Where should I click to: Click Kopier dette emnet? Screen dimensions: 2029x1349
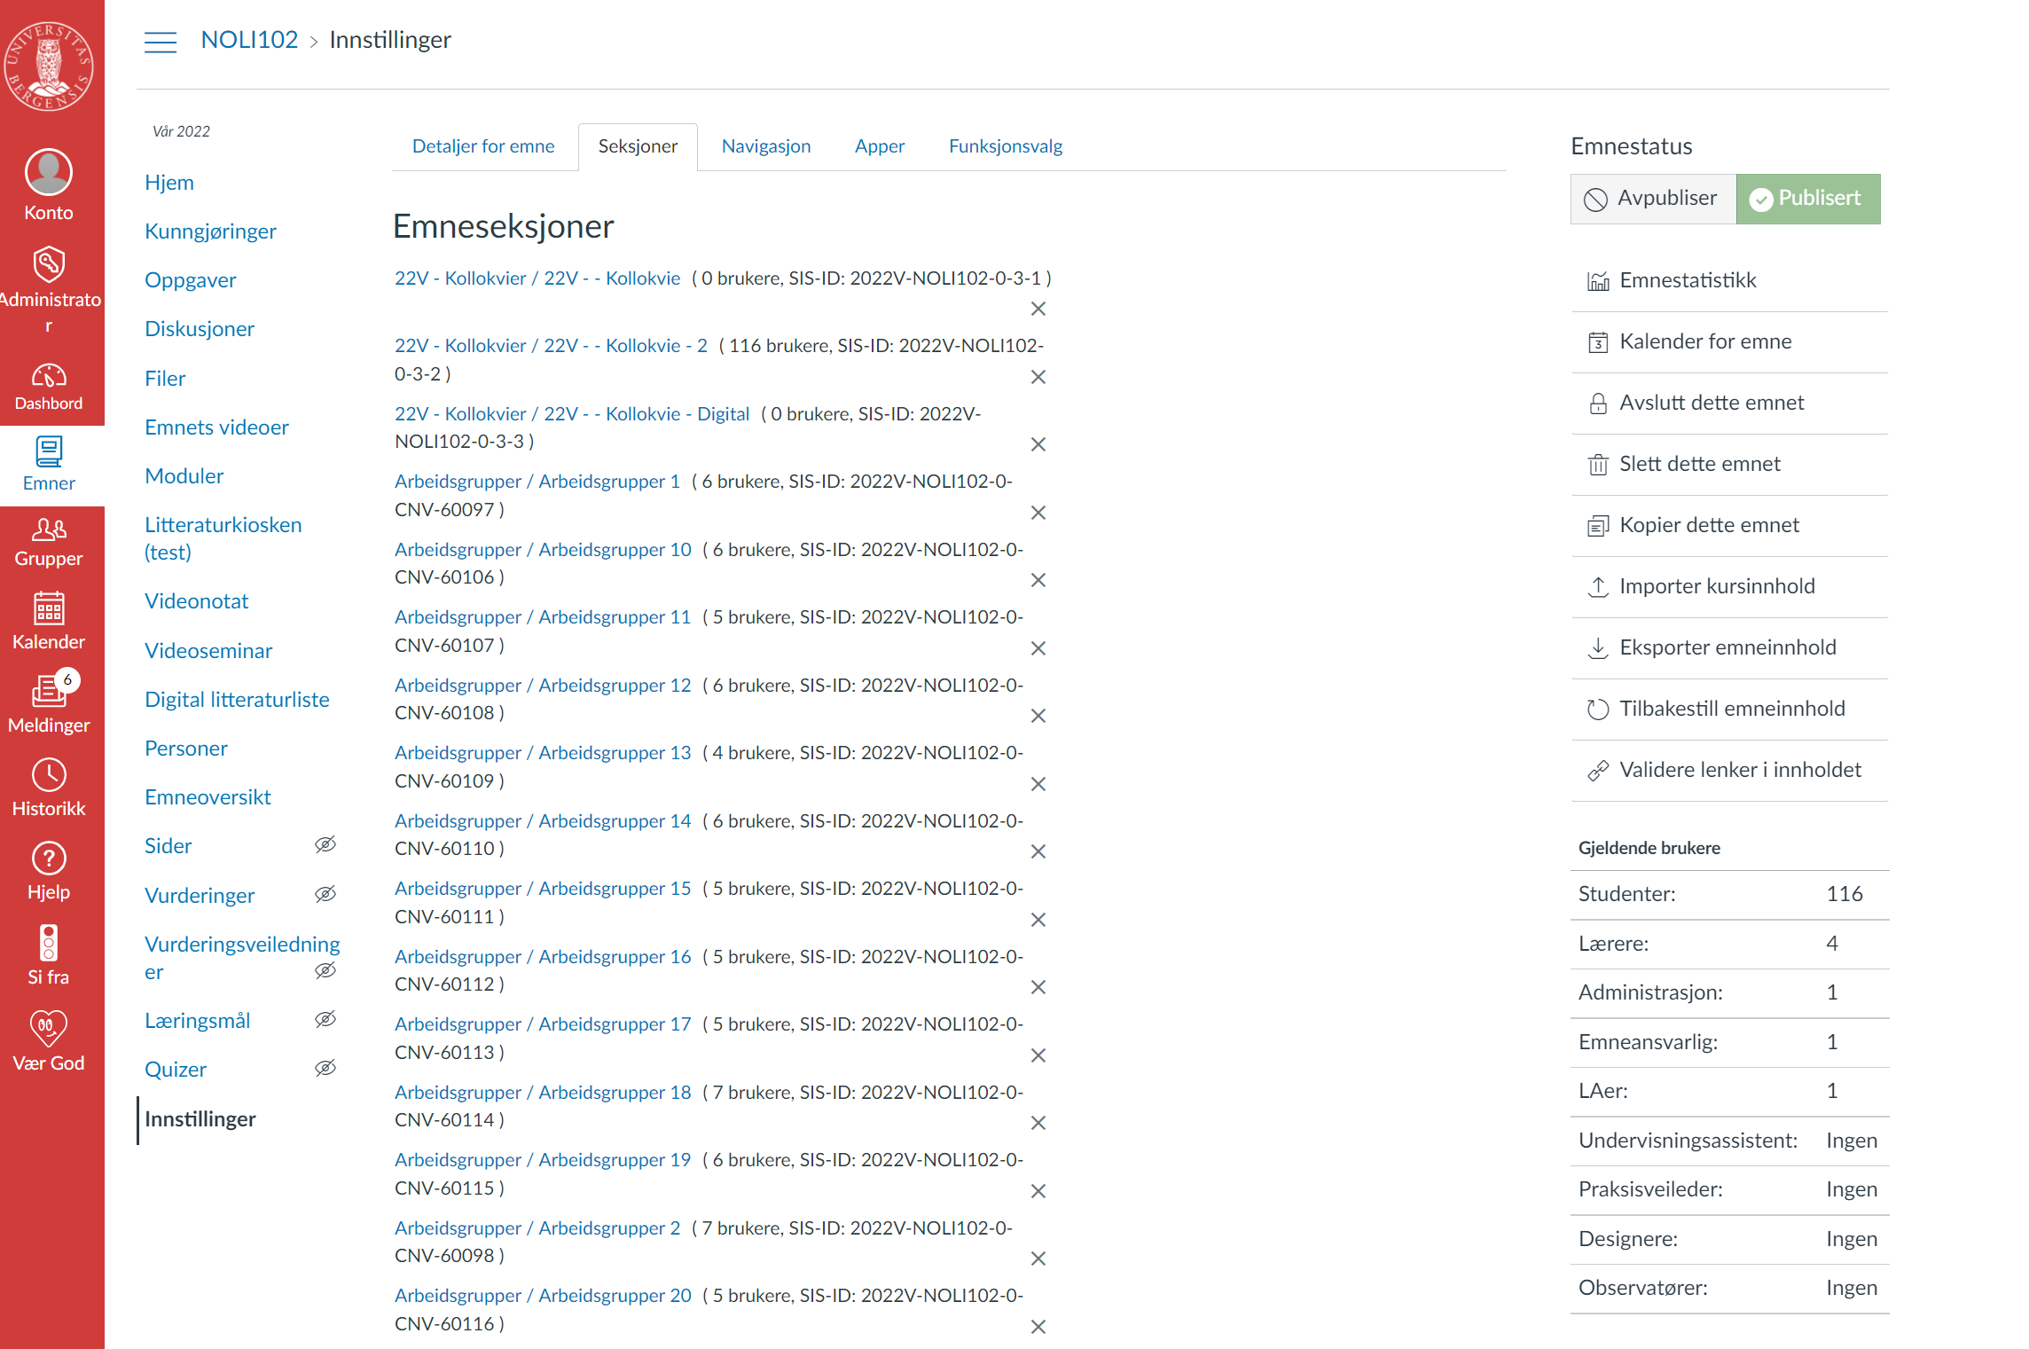[x=1728, y=526]
